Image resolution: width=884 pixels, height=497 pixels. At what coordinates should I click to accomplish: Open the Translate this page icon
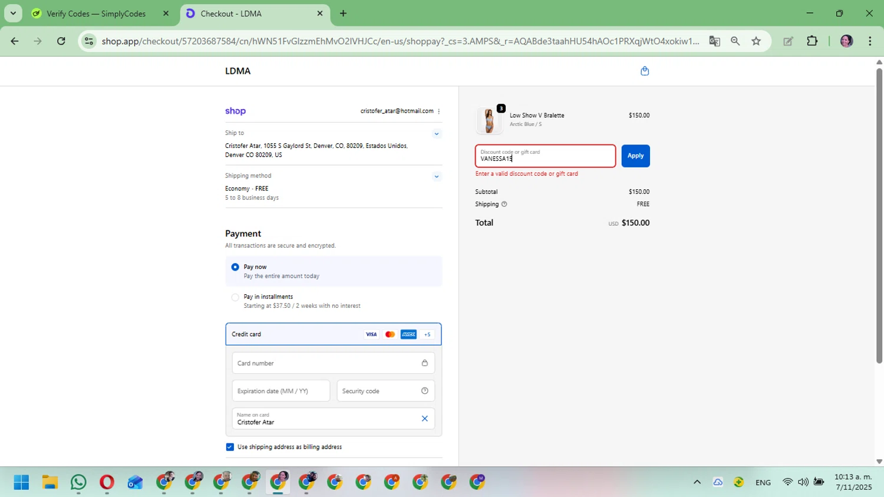pyautogui.click(x=714, y=41)
